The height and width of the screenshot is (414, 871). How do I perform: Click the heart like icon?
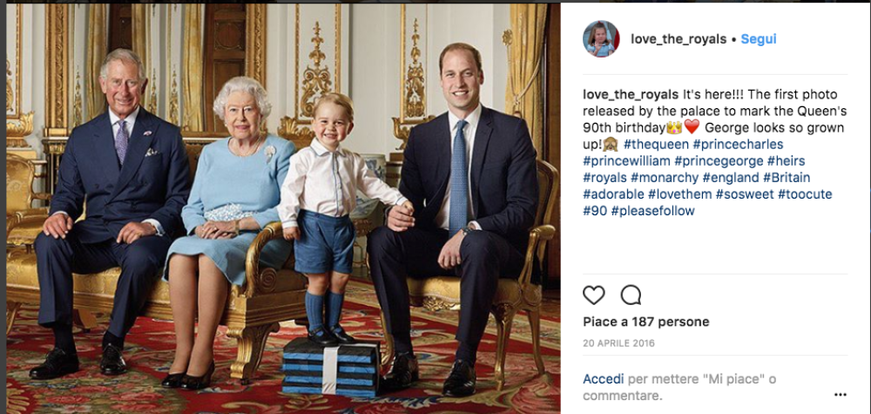click(593, 295)
